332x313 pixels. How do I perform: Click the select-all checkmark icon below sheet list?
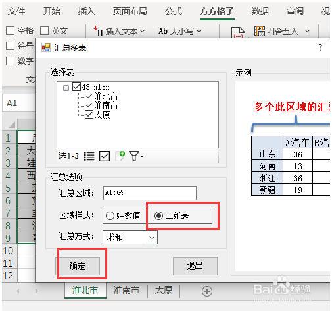click(105, 156)
